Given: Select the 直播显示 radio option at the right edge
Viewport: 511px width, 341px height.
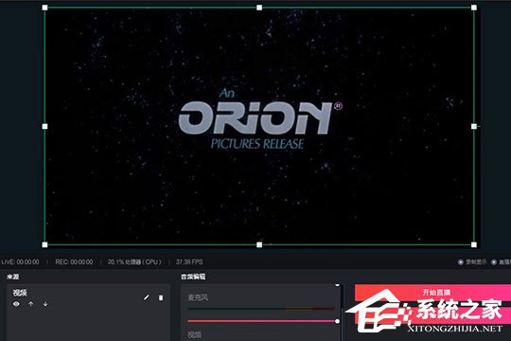Looking at the screenshot, I should click(494, 262).
